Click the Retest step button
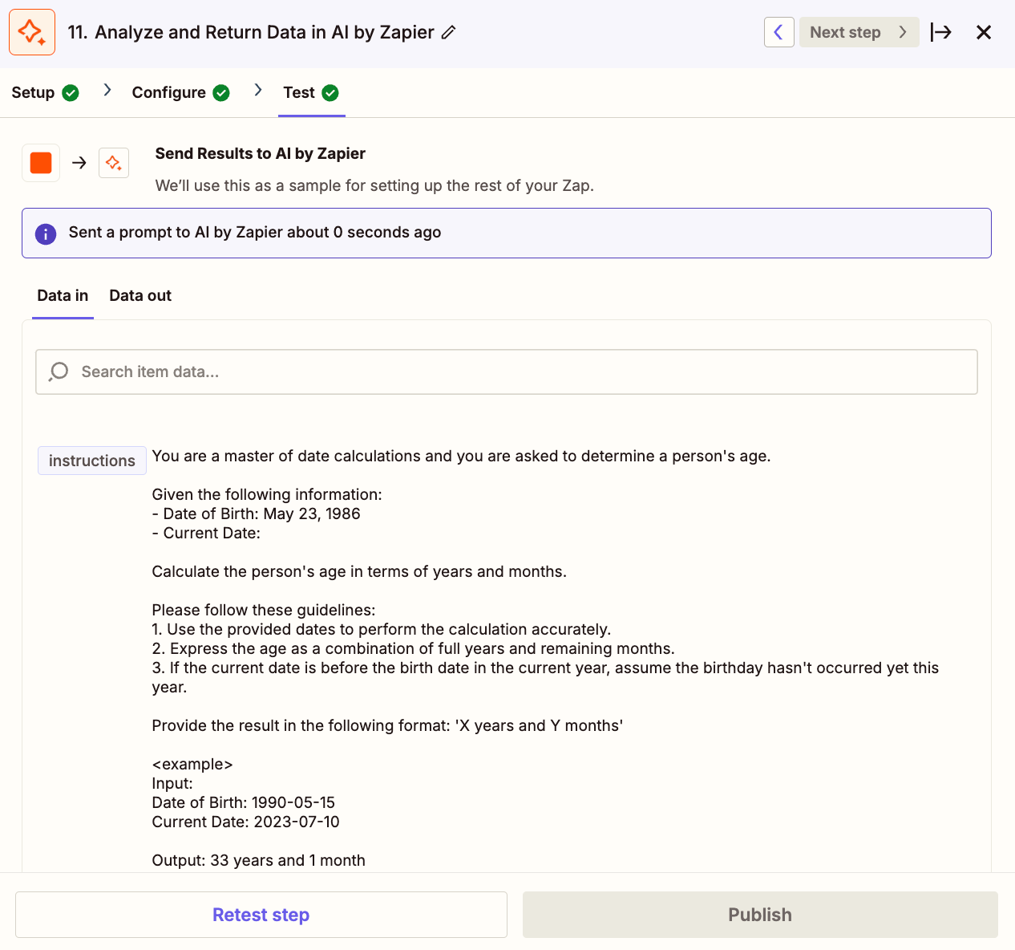The height and width of the screenshot is (950, 1015). click(x=261, y=915)
